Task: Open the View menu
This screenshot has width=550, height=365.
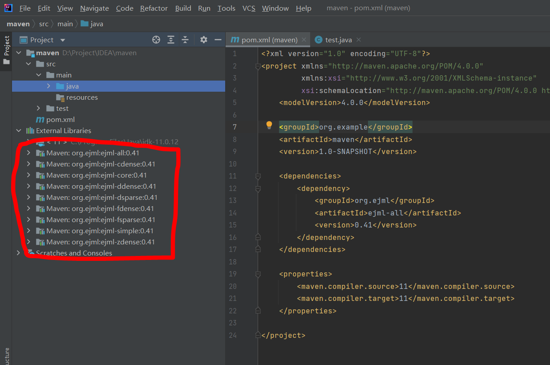Action: click(65, 8)
